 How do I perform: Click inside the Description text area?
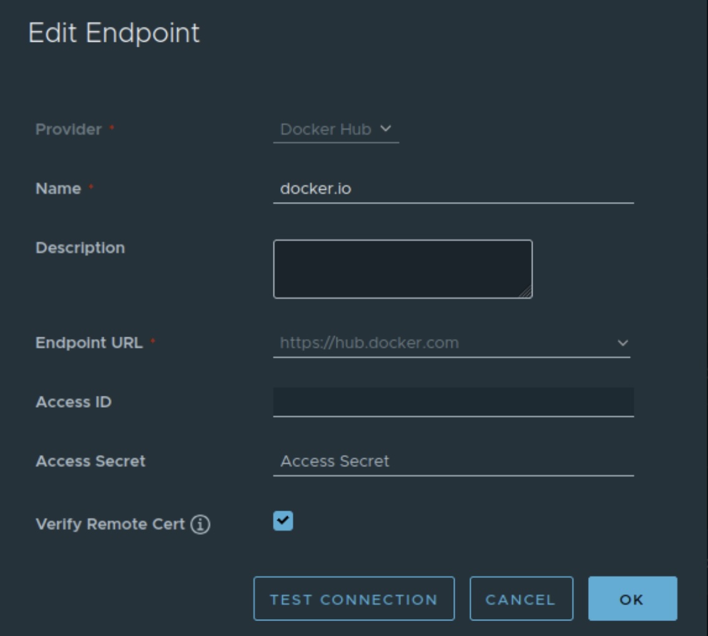pos(402,269)
